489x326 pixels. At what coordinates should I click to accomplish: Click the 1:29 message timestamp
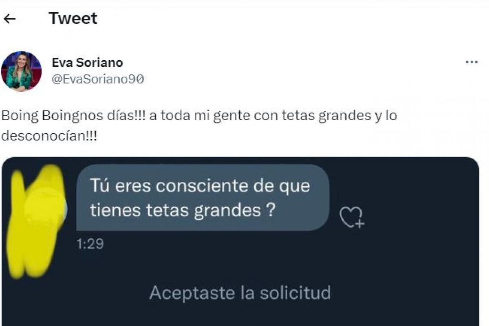coord(90,244)
